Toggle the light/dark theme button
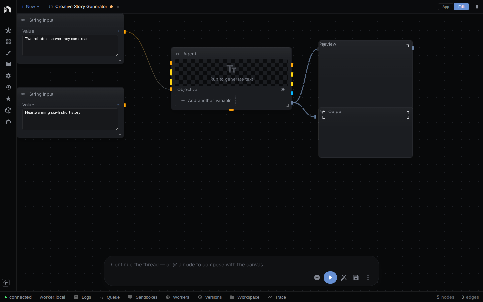483x302 pixels. (x=6, y=283)
